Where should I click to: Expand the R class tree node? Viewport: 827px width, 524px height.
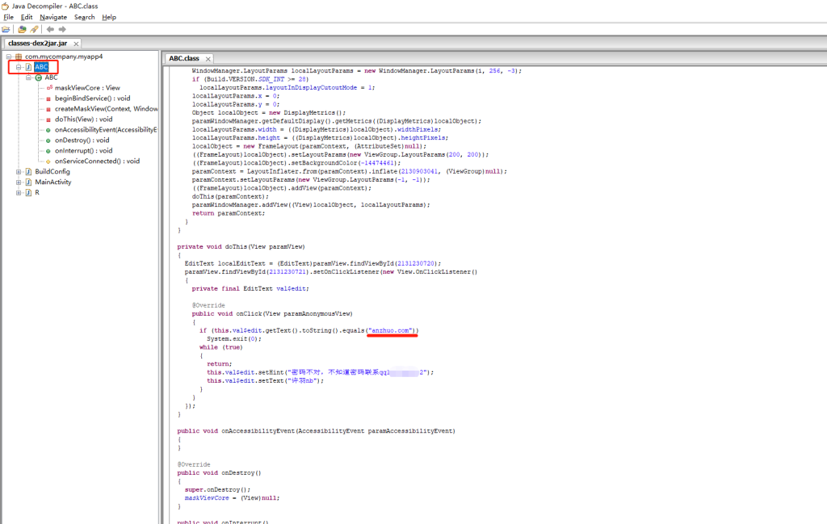19,192
